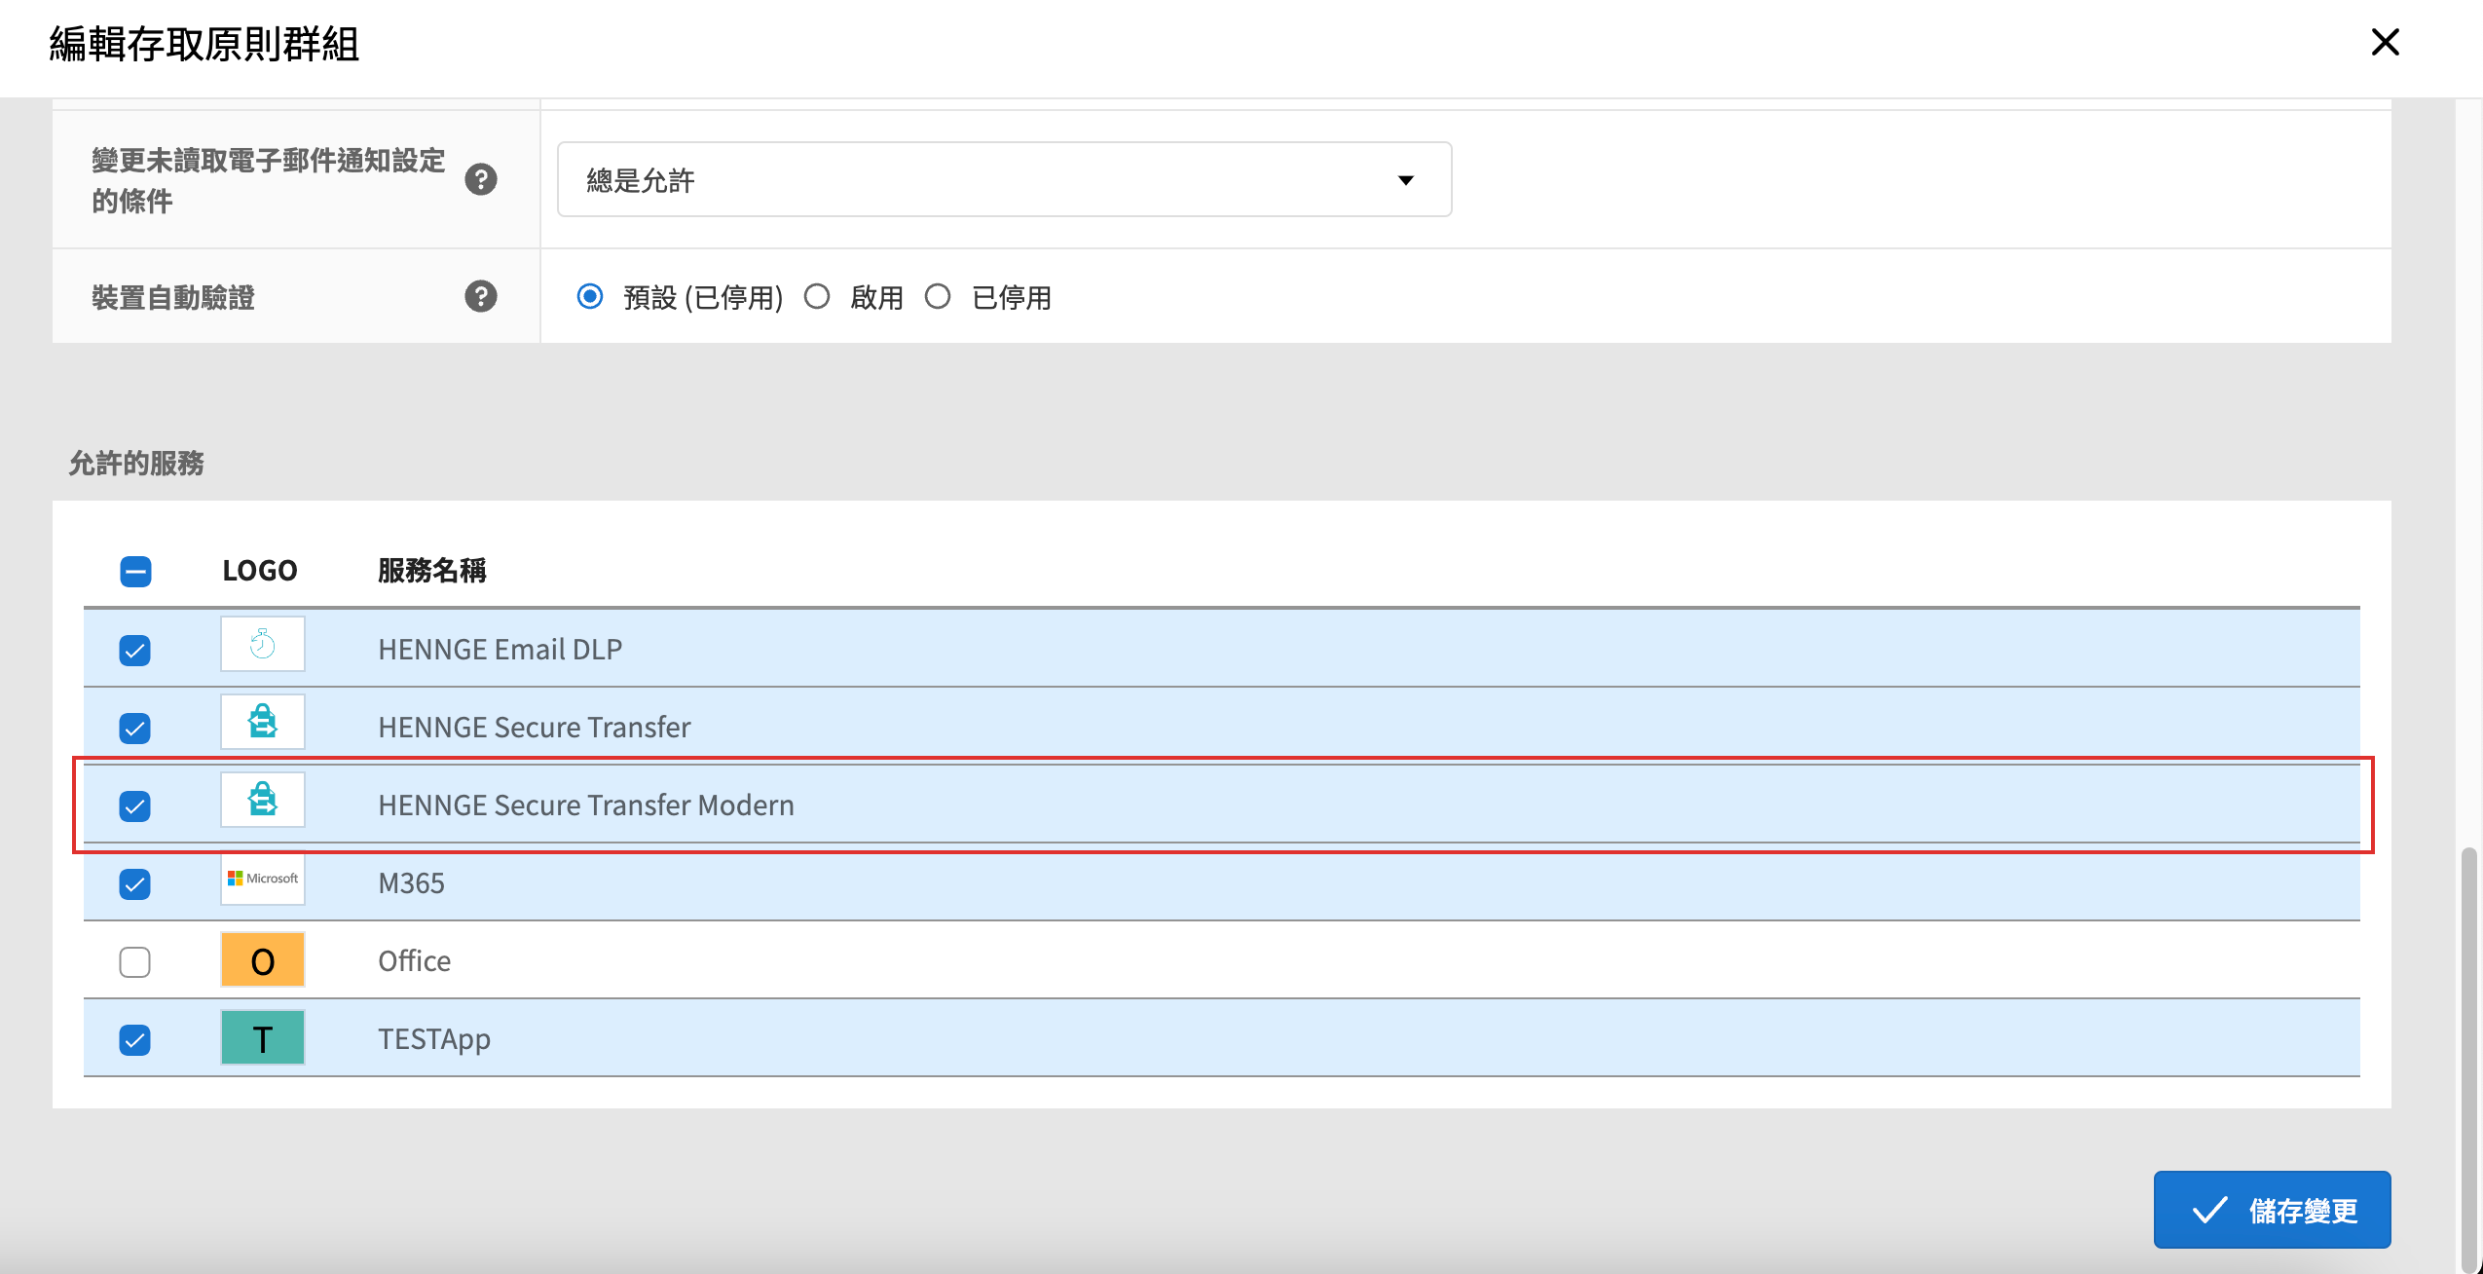2483x1274 pixels.
Task: Click the HENNGE Secure Transfer Modern logo
Action: (x=263, y=800)
